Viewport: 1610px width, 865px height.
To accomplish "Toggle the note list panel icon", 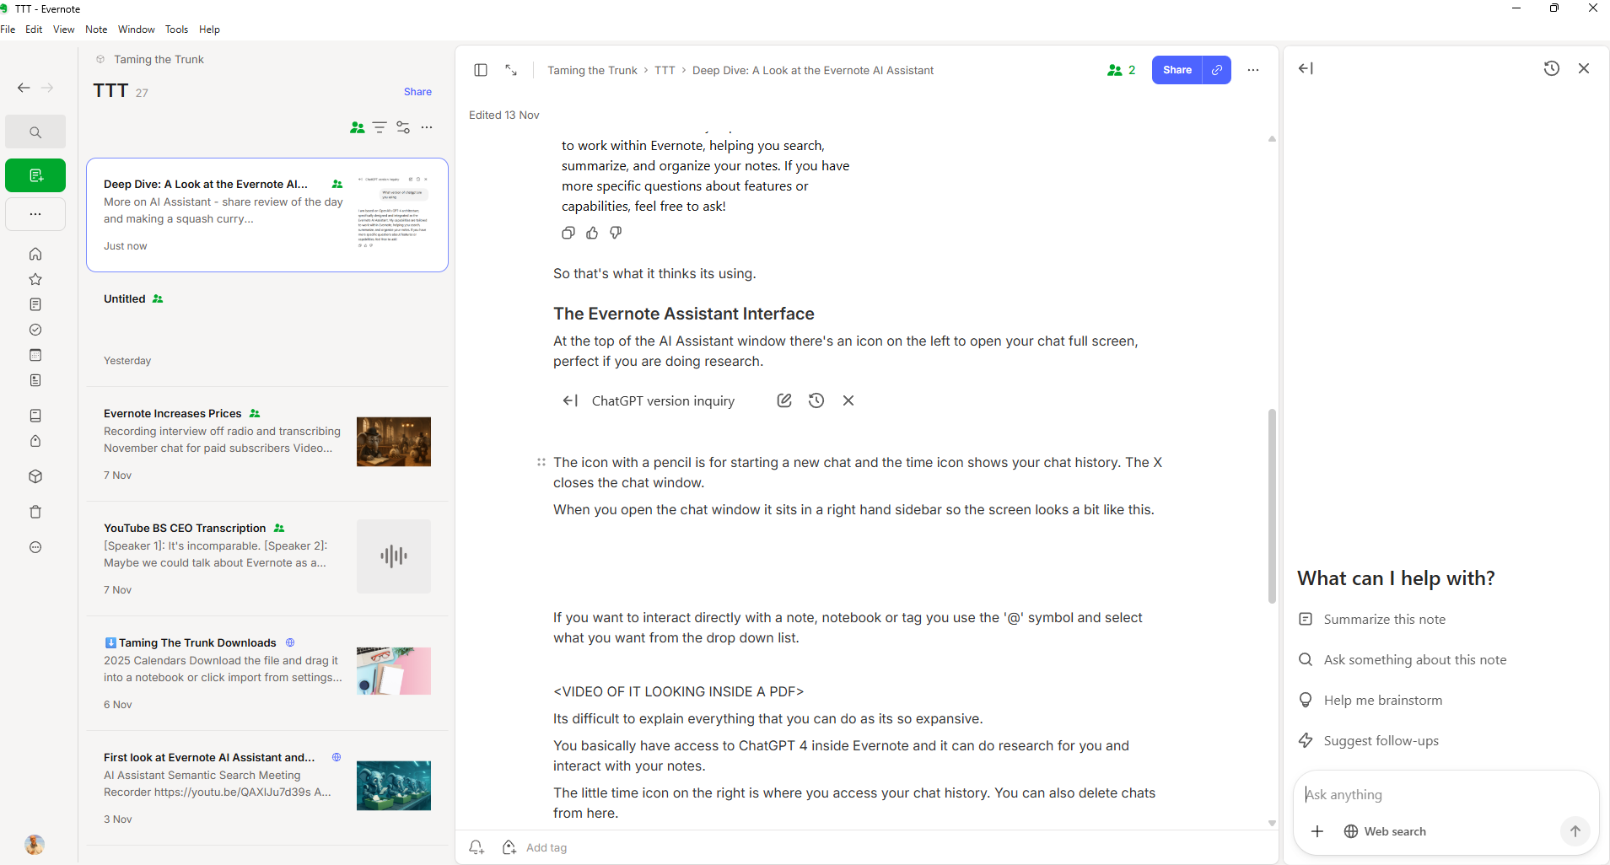I will pos(481,70).
